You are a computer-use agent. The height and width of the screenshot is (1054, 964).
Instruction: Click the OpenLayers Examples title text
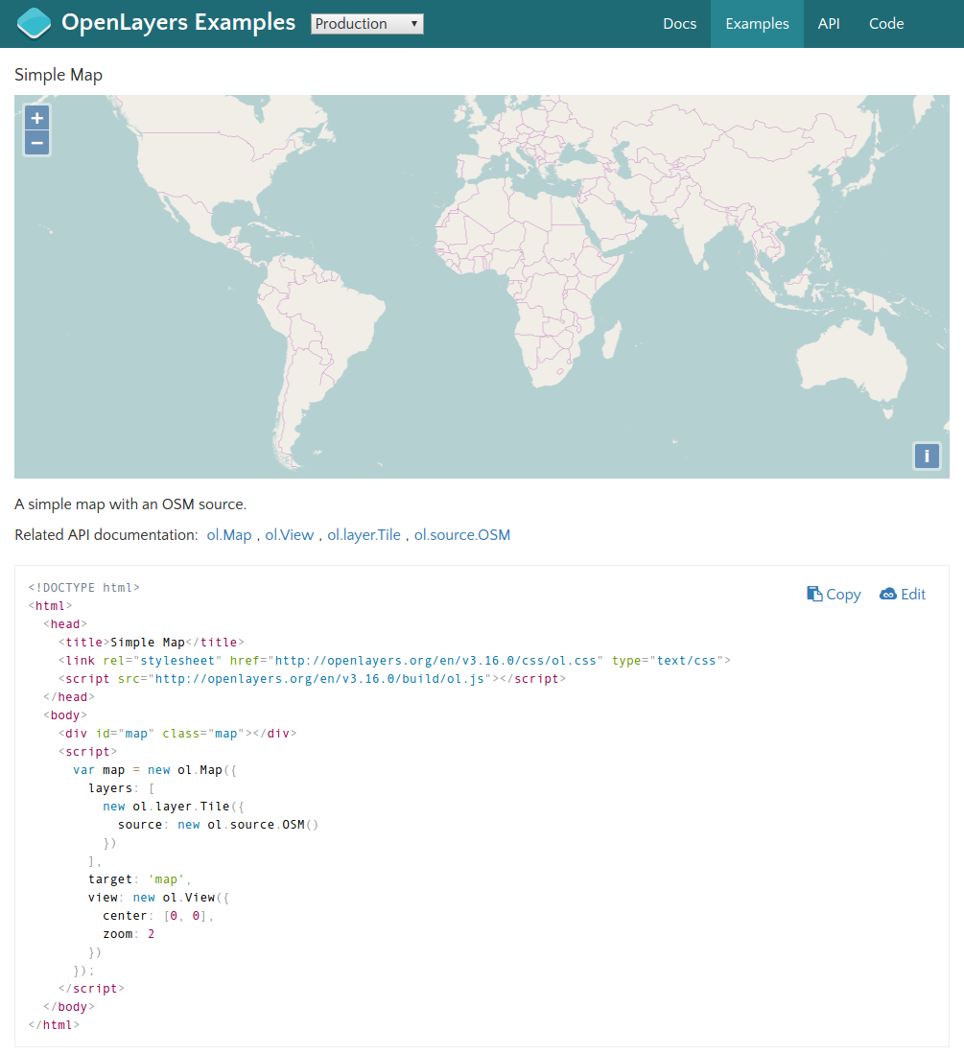click(178, 23)
